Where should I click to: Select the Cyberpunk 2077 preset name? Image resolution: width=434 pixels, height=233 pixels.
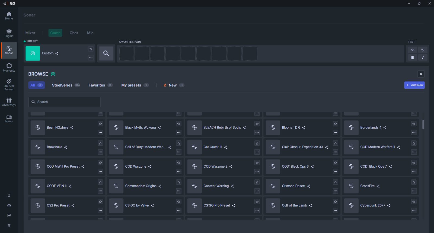(373, 205)
